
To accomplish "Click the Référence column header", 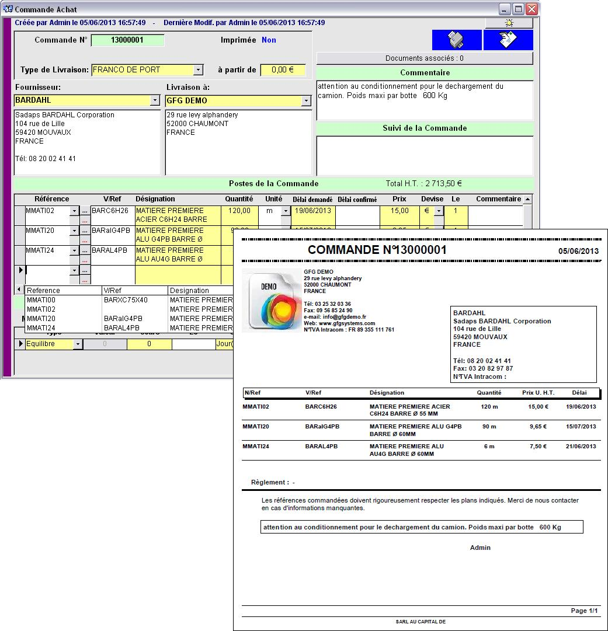I will coord(51,199).
